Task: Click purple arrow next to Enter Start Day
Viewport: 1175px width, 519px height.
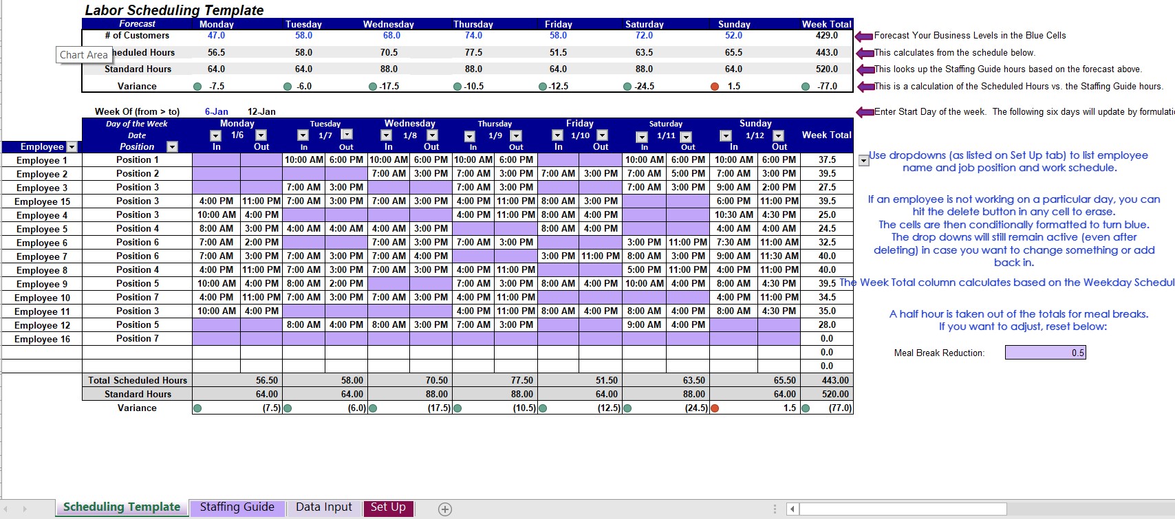Action: click(864, 112)
